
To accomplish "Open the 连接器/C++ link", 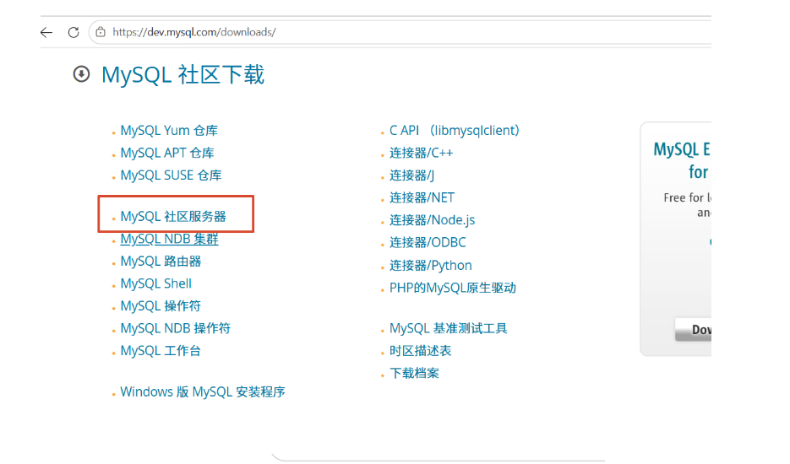I will click(422, 153).
